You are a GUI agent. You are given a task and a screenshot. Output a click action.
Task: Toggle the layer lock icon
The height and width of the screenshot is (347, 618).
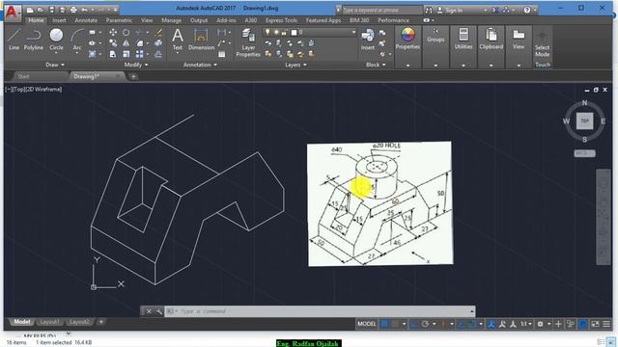284,32
